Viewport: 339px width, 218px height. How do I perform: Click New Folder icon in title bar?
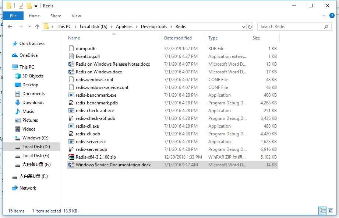pyautogui.click(x=29, y=6)
